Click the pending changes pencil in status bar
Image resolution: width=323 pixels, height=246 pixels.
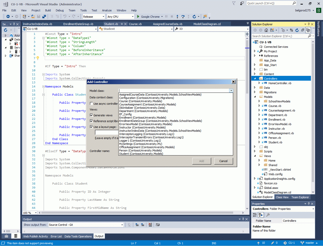(x=275, y=243)
